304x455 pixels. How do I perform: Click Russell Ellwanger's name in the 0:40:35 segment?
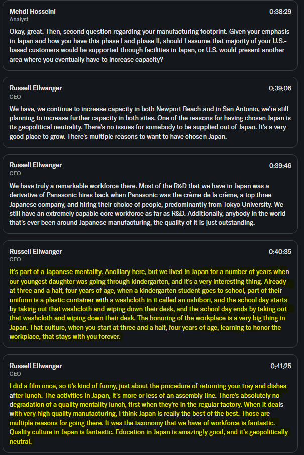tap(36, 251)
